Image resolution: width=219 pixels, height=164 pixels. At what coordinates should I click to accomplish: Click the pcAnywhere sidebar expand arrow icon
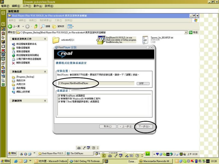(3, 13)
